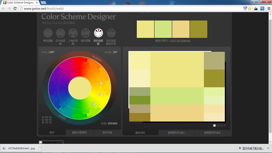The image size is (272, 153).
Task: Click the light green palette swatch
Action: coord(163,29)
